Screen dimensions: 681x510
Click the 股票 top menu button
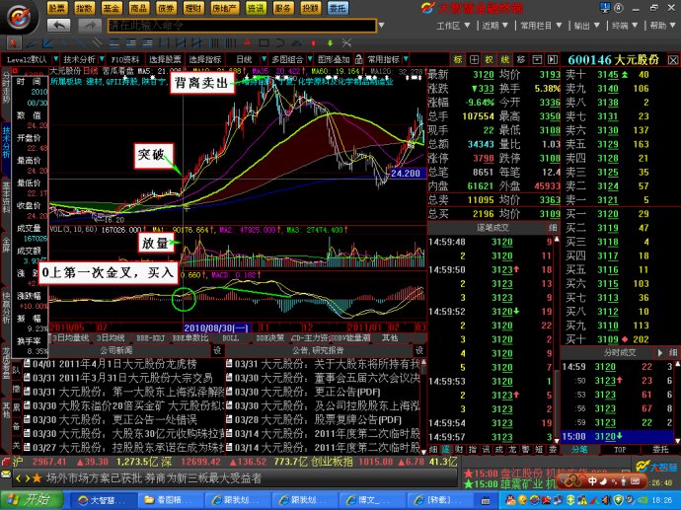tap(57, 8)
